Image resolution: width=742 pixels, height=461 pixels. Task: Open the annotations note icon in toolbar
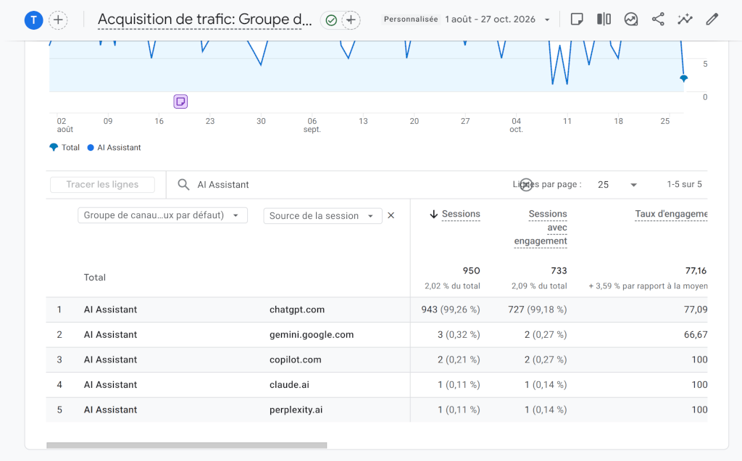(576, 20)
